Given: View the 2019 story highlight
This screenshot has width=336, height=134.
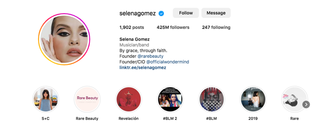Looking at the screenshot, I should [253, 99].
